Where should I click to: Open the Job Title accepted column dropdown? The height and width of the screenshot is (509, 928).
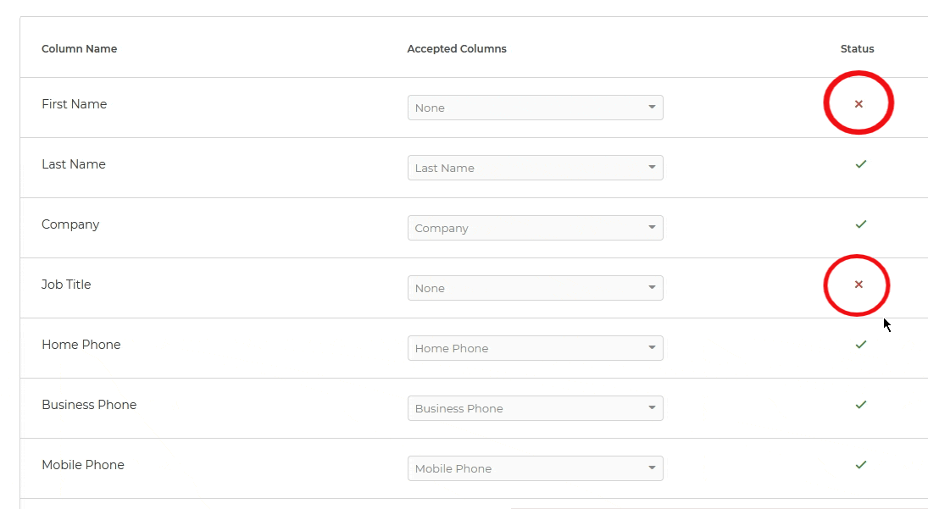tap(535, 288)
